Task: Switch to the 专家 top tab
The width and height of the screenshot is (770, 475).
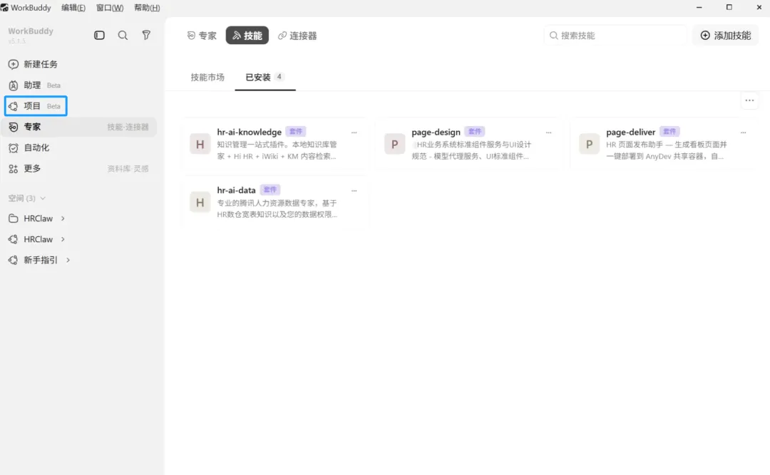Action: click(202, 36)
